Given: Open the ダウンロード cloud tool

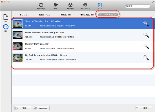Looking at the screenshot, I should (x=85, y=6).
